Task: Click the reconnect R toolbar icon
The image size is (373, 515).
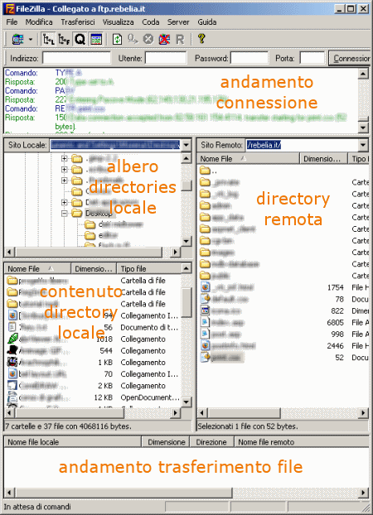Action: (180, 40)
